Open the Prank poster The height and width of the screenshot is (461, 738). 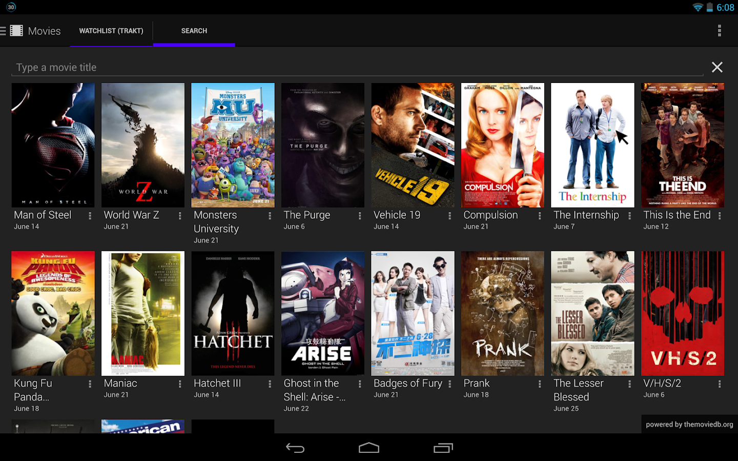503,313
